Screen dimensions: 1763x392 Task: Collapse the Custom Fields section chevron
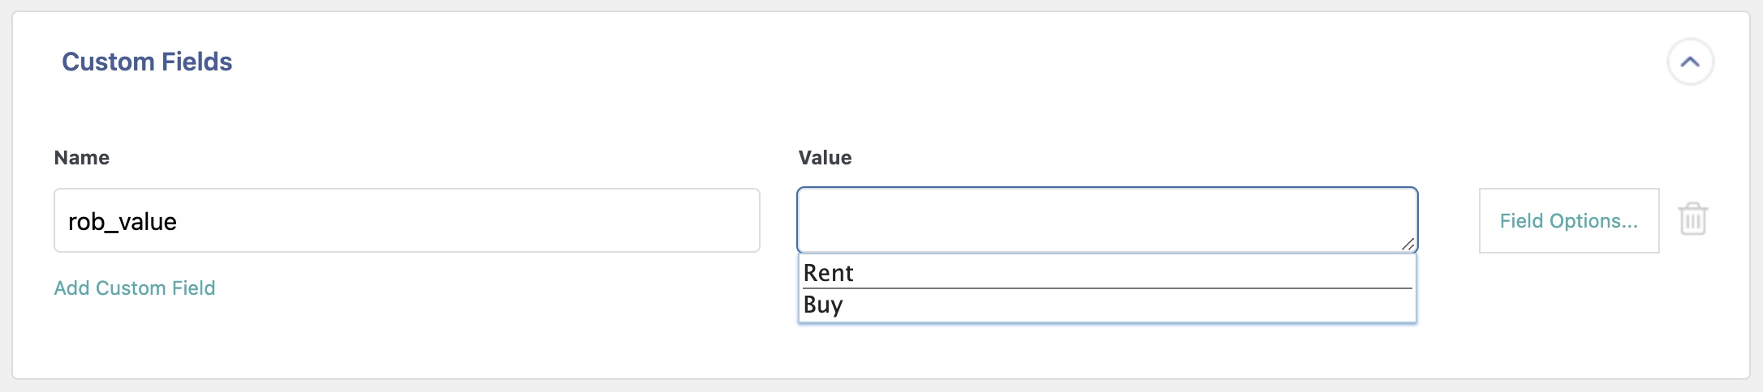click(1690, 62)
